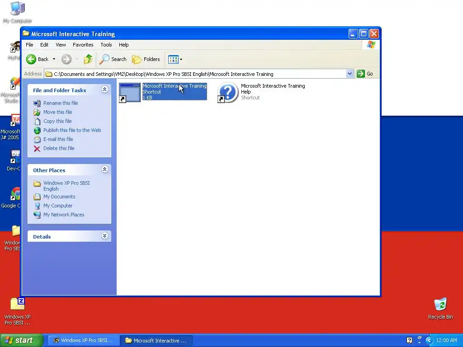Click the Go button beside address bar
Image resolution: width=463 pixels, height=347 pixels.
coord(365,74)
